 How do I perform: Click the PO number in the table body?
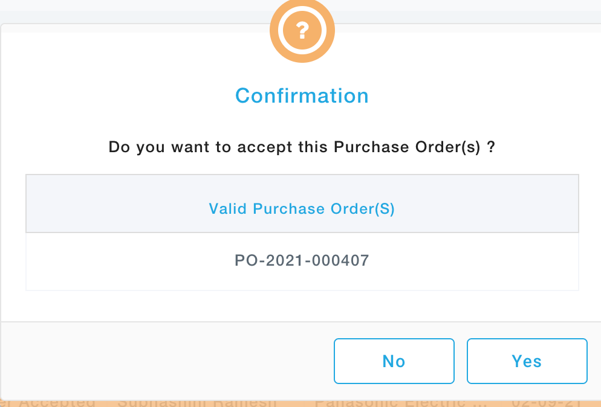pos(302,261)
